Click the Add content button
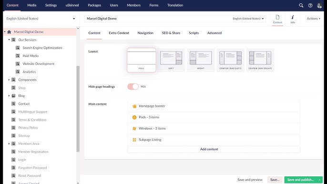Viewport: 327px width, 184px height. coord(214,149)
